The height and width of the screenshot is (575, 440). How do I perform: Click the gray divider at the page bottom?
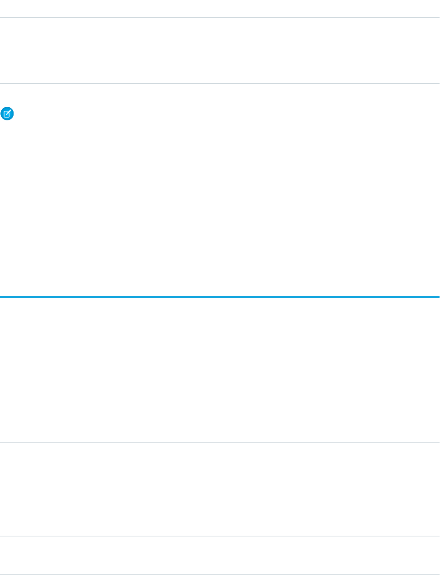(220, 575)
